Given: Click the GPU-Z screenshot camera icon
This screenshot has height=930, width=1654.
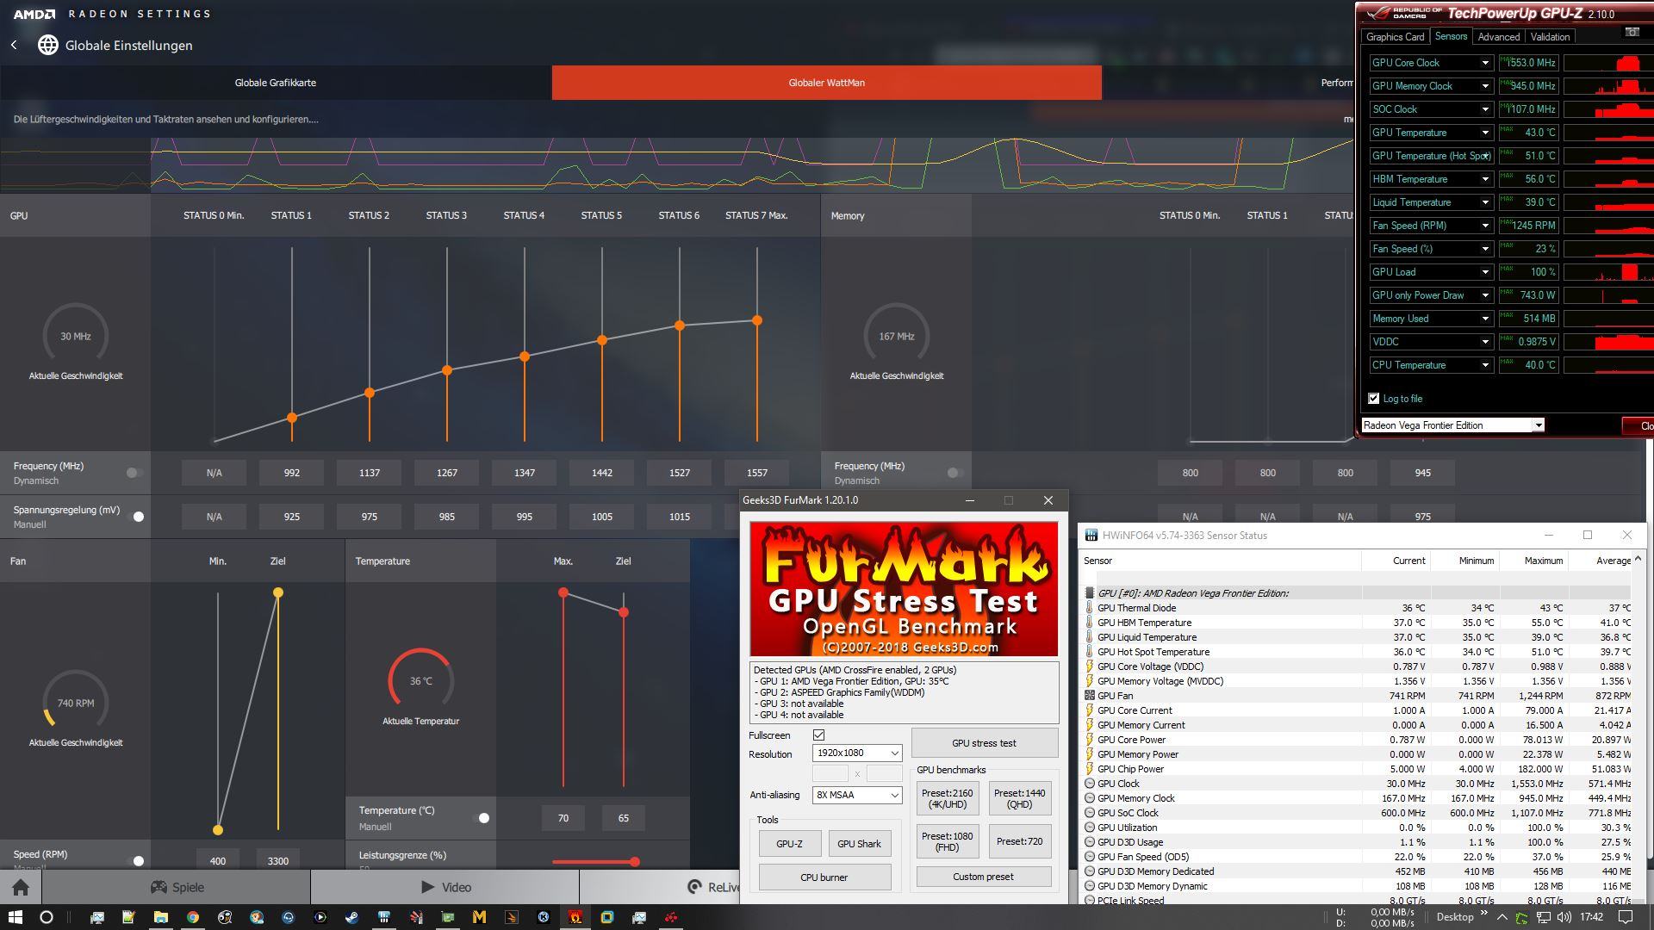Looking at the screenshot, I should (1632, 33).
